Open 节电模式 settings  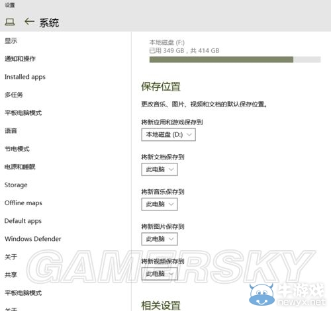[17, 149]
